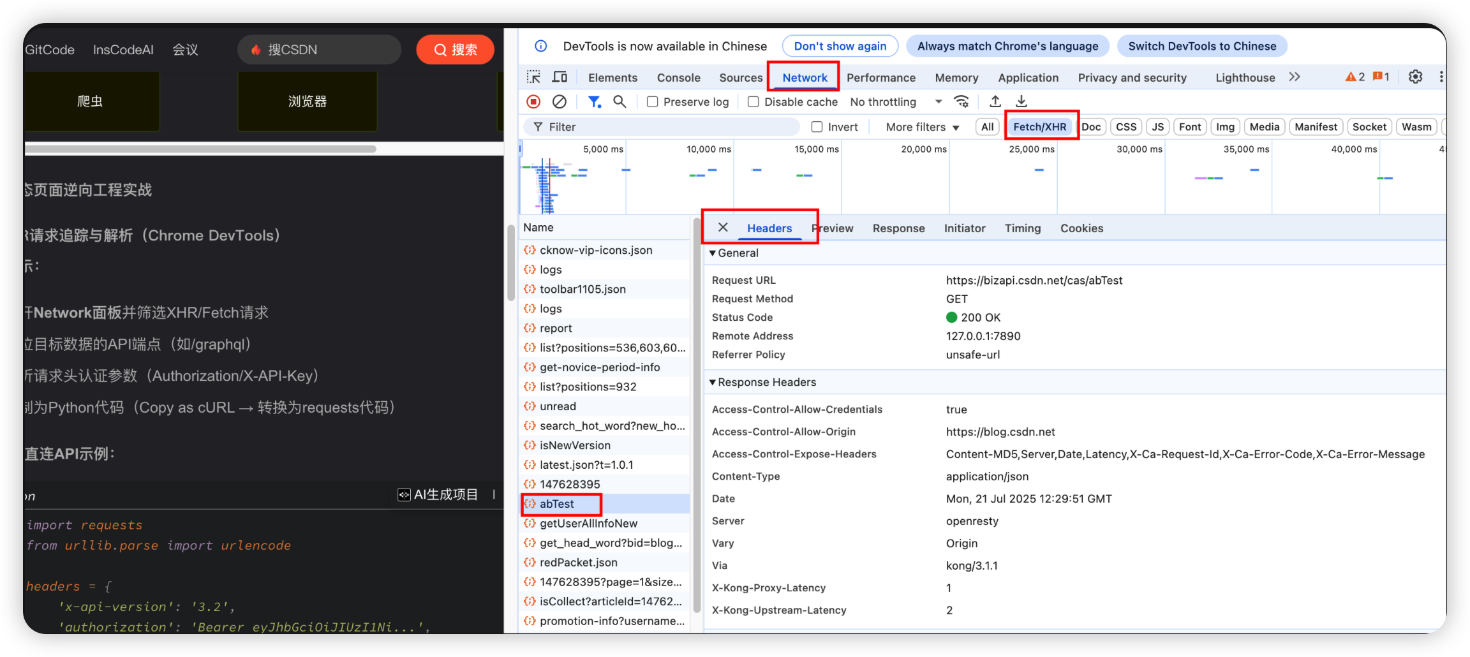Viewport: 1470px width, 657px height.
Task: Click Switch DevTools to Chinese
Action: [x=1202, y=46]
